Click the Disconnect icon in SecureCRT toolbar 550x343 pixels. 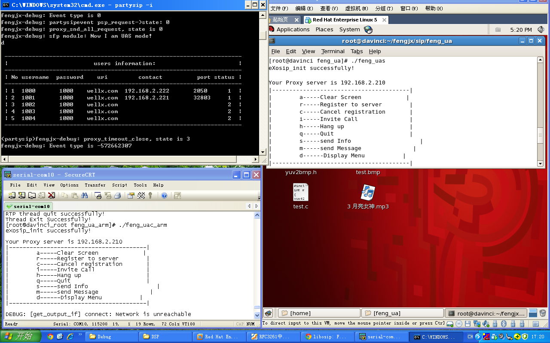click(52, 196)
